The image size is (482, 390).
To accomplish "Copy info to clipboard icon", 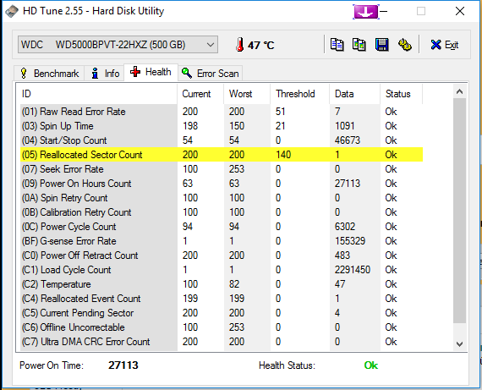I will click(337, 45).
